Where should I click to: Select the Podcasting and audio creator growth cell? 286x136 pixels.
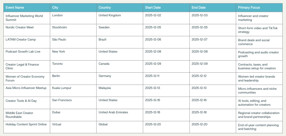pos(258,54)
